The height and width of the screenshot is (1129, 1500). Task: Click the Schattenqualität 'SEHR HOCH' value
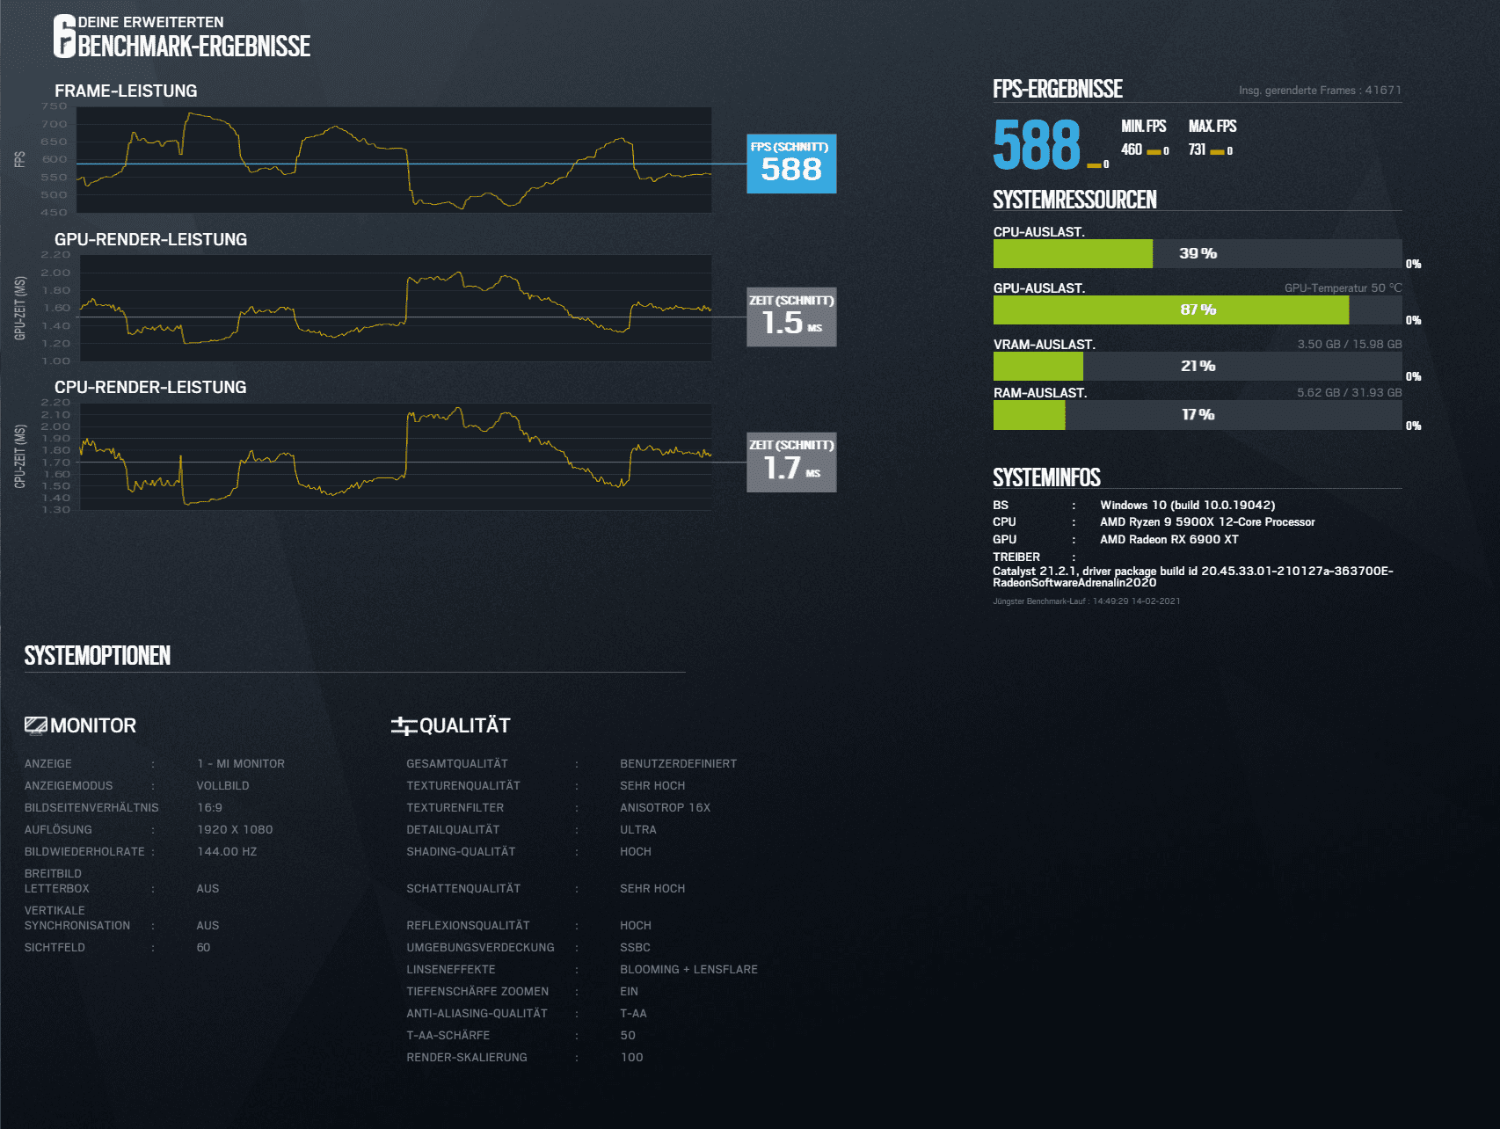[652, 888]
